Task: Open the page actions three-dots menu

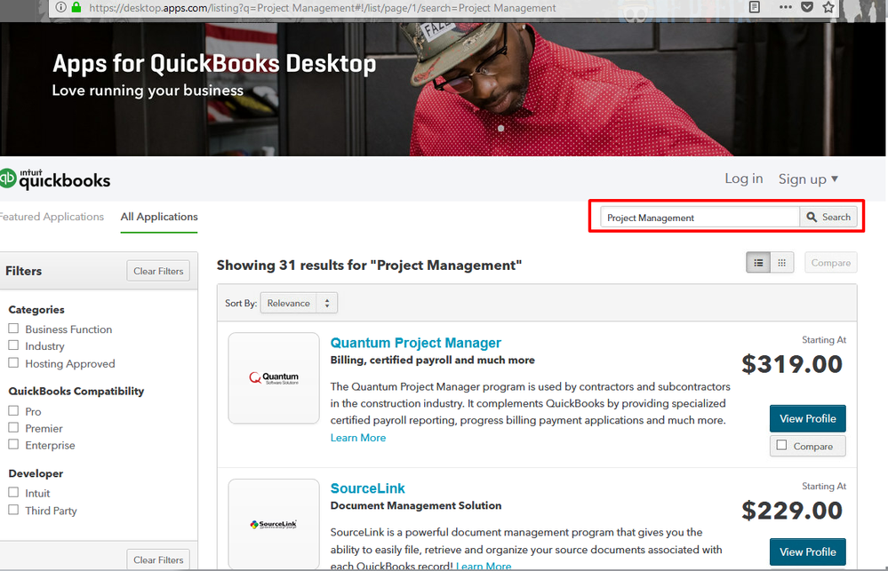Action: click(785, 7)
